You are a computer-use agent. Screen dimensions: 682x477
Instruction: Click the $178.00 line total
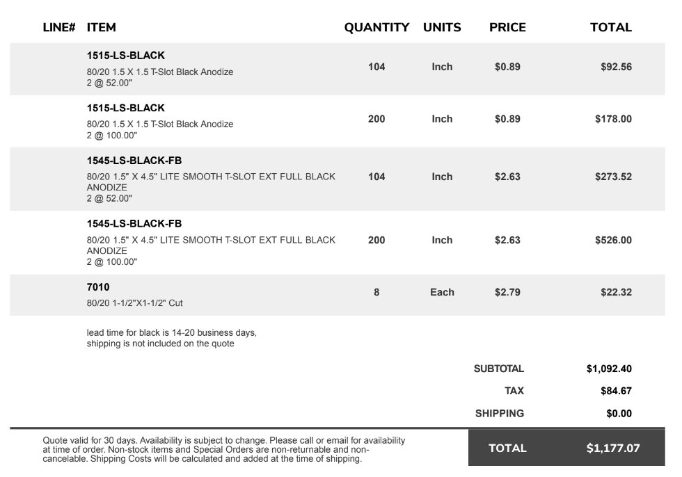pyautogui.click(x=613, y=119)
